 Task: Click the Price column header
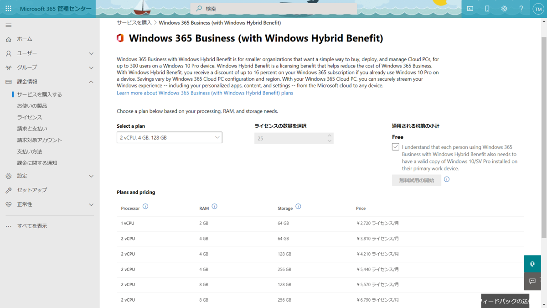tap(361, 209)
